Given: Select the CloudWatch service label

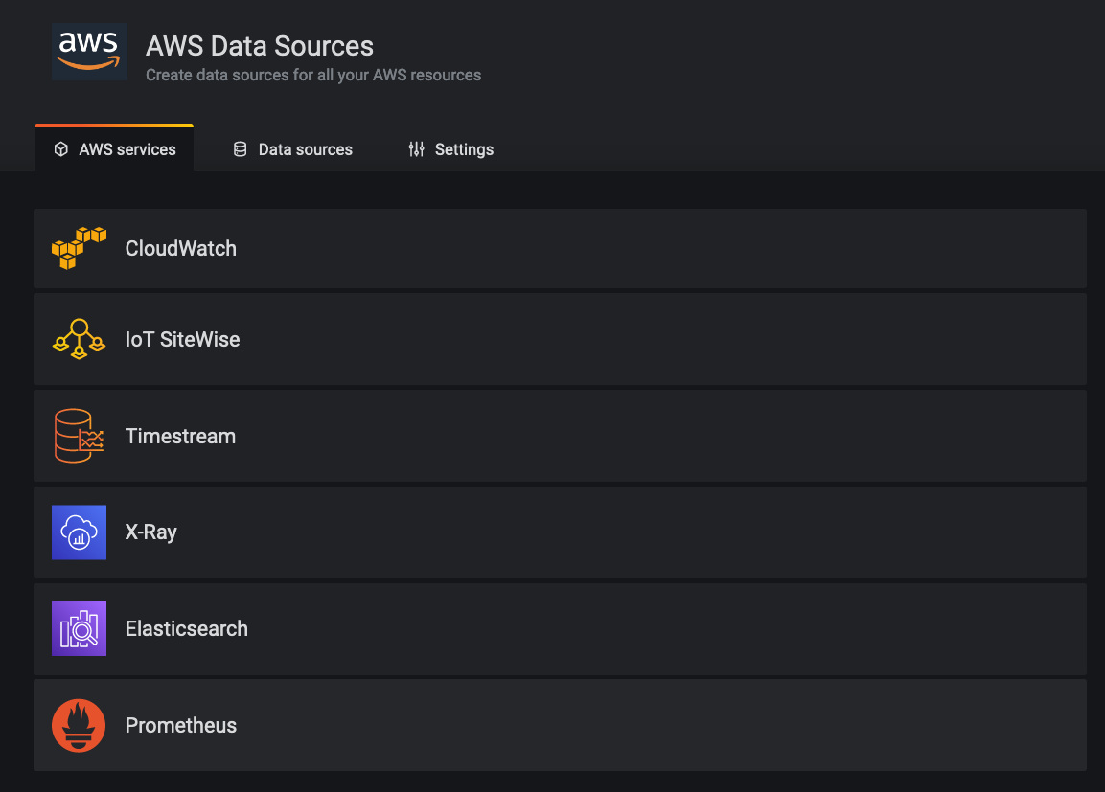Looking at the screenshot, I should (x=181, y=248).
